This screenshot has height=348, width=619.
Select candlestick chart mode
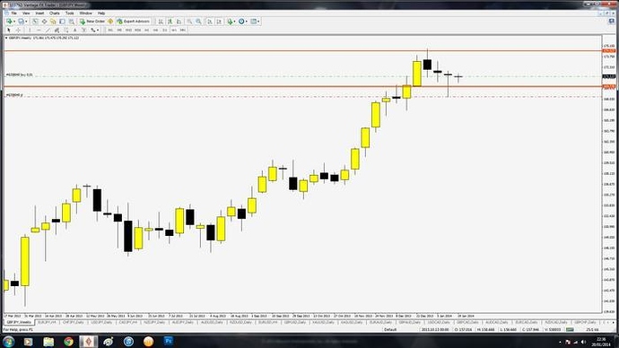[x=170, y=22]
